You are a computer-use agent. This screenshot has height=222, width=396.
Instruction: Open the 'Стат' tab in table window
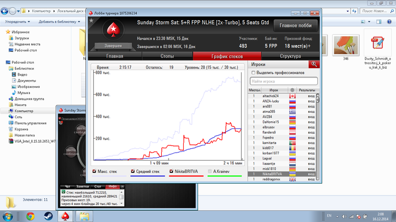pyautogui.click(x=98, y=187)
